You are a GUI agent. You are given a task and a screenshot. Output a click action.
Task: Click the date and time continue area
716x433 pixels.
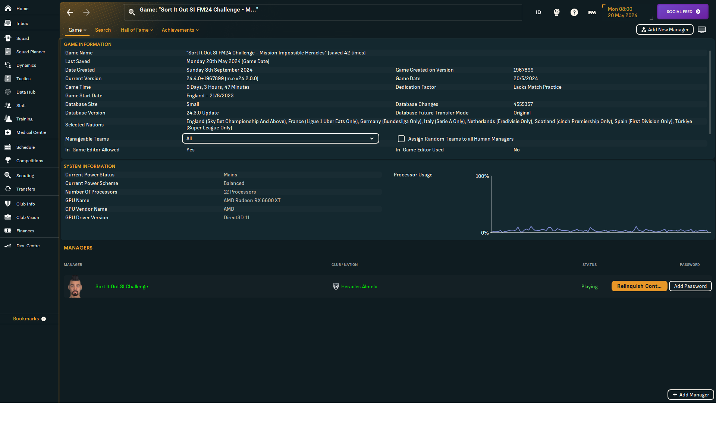click(628, 12)
